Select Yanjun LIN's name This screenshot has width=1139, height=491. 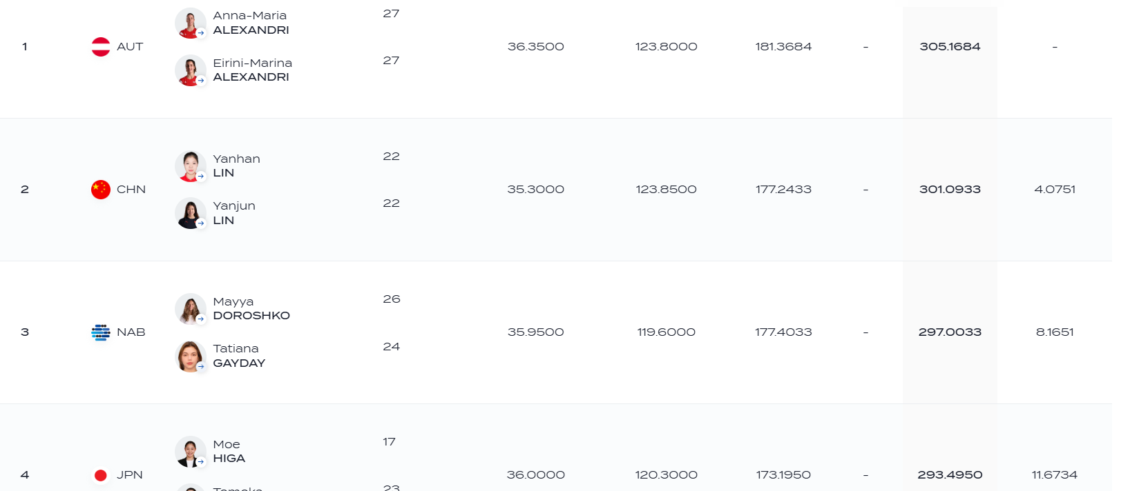click(x=234, y=213)
